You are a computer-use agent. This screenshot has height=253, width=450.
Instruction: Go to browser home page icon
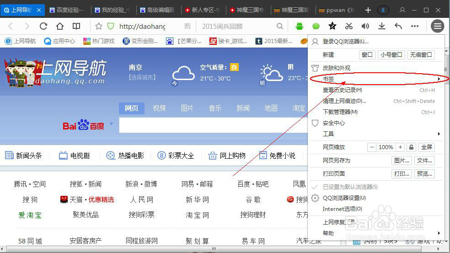[x=60, y=26]
